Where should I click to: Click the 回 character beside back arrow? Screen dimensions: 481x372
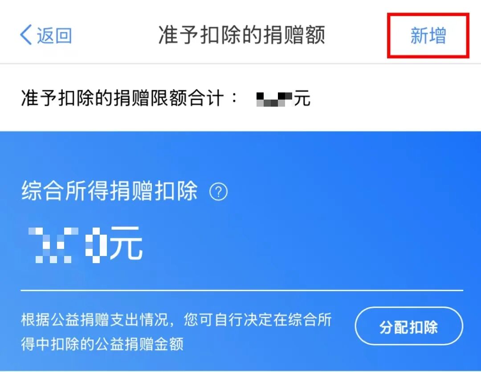(64, 36)
